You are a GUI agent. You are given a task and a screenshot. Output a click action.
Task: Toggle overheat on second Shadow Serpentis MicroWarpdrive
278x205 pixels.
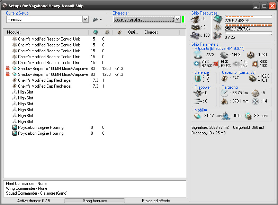click(x=8, y=74)
